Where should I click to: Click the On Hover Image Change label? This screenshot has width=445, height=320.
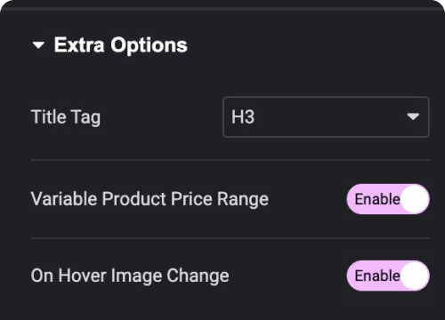tap(130, 276)
